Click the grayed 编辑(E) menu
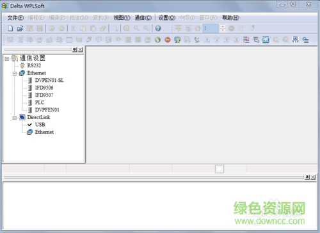The image size is (320, 233). [36, 18]
